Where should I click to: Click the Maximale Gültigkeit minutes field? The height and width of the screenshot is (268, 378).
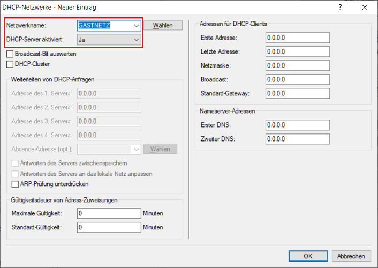coord(108,213)
